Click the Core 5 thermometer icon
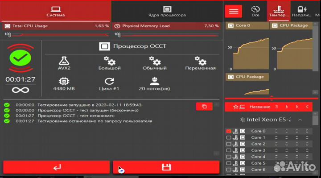This screenshot has width=321, height=178. click(235, 163)
